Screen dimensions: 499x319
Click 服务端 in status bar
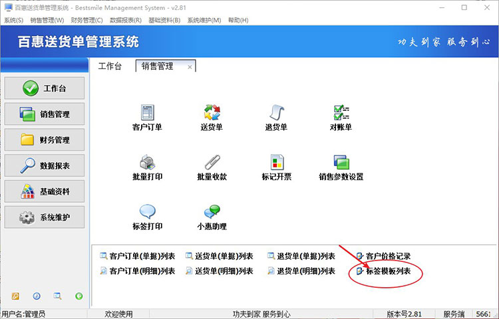(454, 314)
